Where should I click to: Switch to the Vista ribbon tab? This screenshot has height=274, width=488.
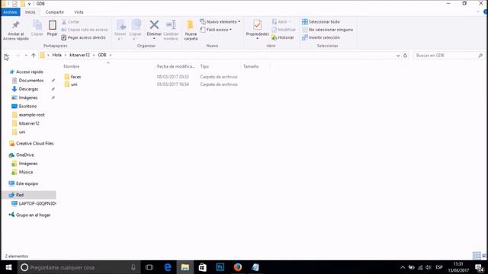79,12
